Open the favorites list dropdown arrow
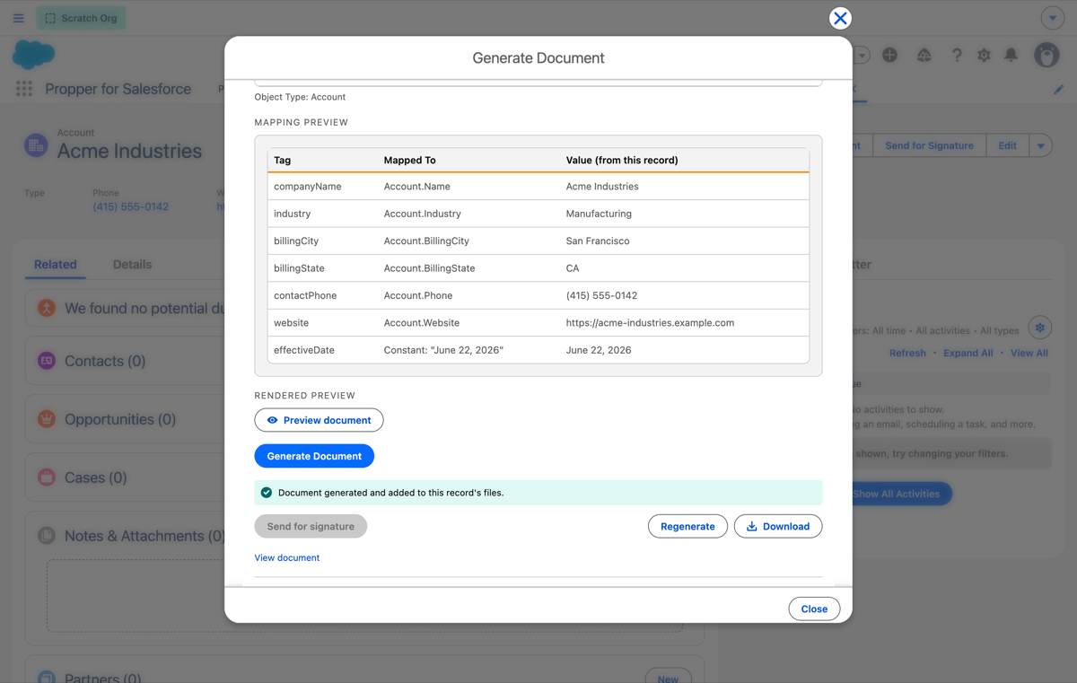 (x=862, y=55)
